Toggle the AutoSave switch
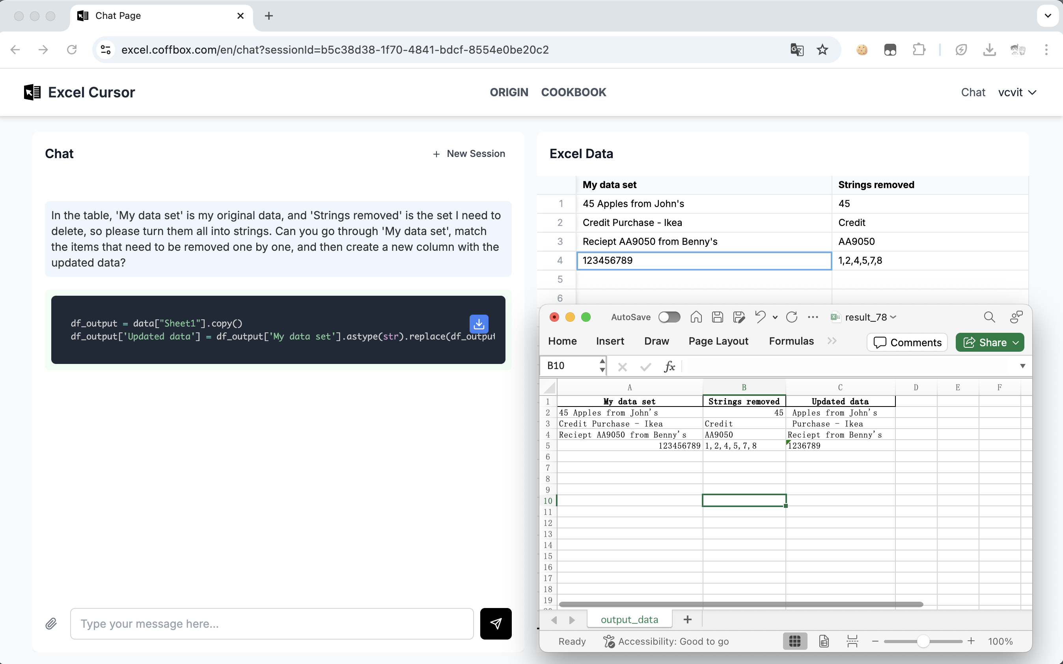This screenshot has width=1063, height=664. [x=669, y=317]
